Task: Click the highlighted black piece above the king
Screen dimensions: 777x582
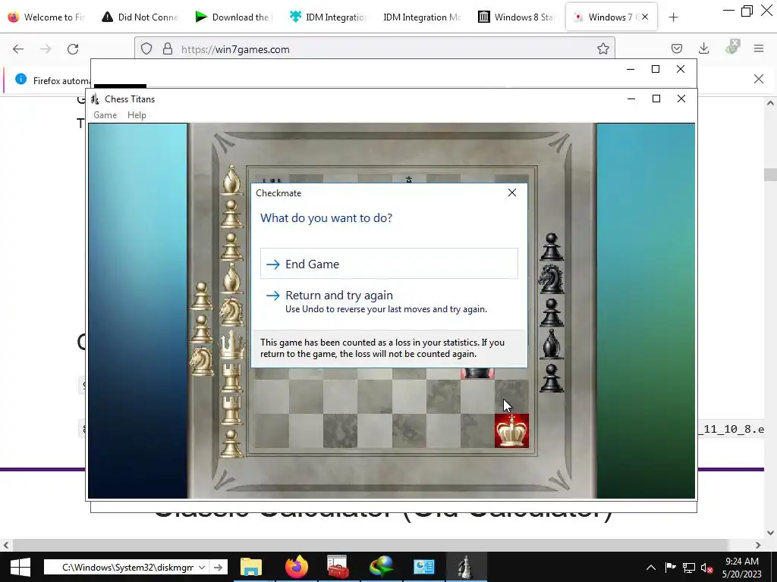Action: click(x=477, y=373)
